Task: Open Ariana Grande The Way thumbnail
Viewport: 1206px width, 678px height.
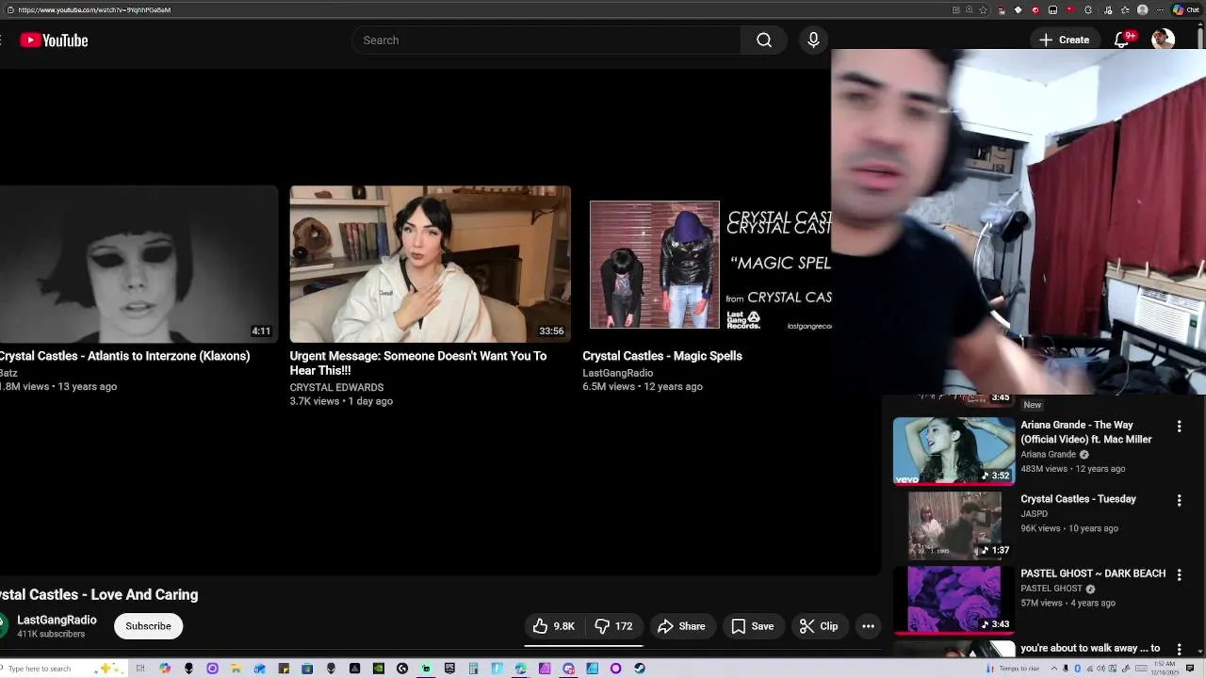Action: point(953,450)
